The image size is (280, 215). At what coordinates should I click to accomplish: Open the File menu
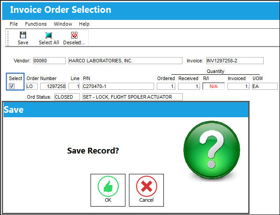click(x=14, y=24)
